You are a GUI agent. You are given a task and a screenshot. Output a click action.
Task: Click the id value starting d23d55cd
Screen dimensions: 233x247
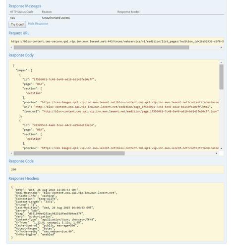click(63, 125)
